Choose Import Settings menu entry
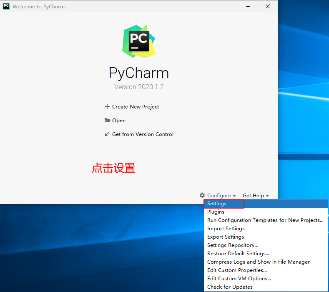The image size is (329, 292). coord(266,229)
